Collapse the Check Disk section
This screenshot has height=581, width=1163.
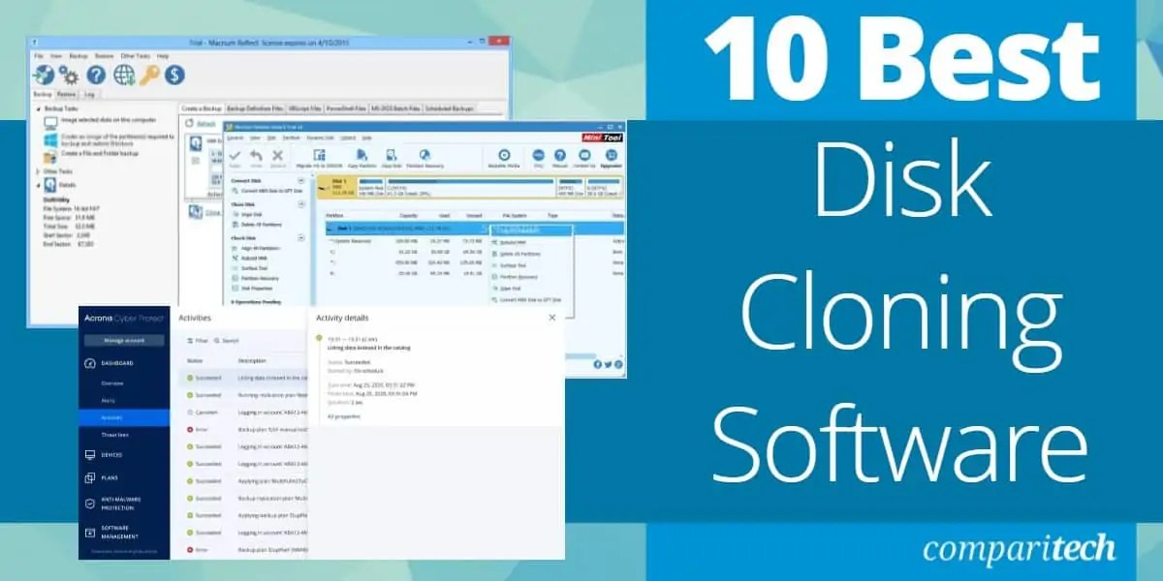tap(300, 237)
